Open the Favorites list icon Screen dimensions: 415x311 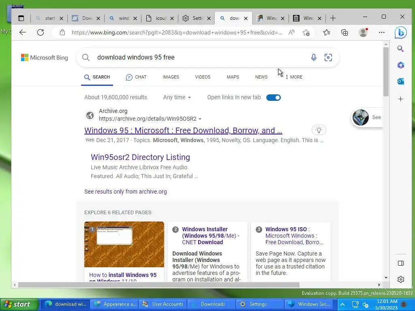click(x=327, y=32)
